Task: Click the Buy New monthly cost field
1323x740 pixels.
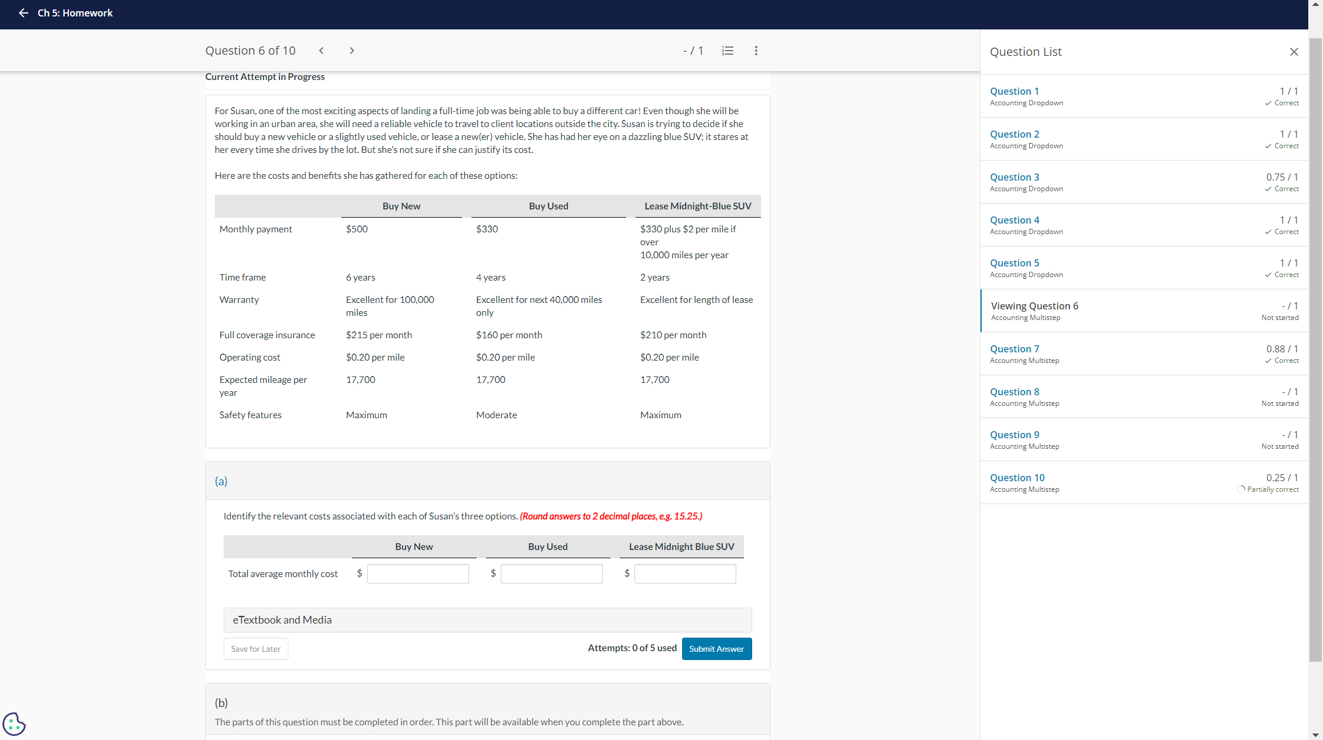Action: coord(418,574)
